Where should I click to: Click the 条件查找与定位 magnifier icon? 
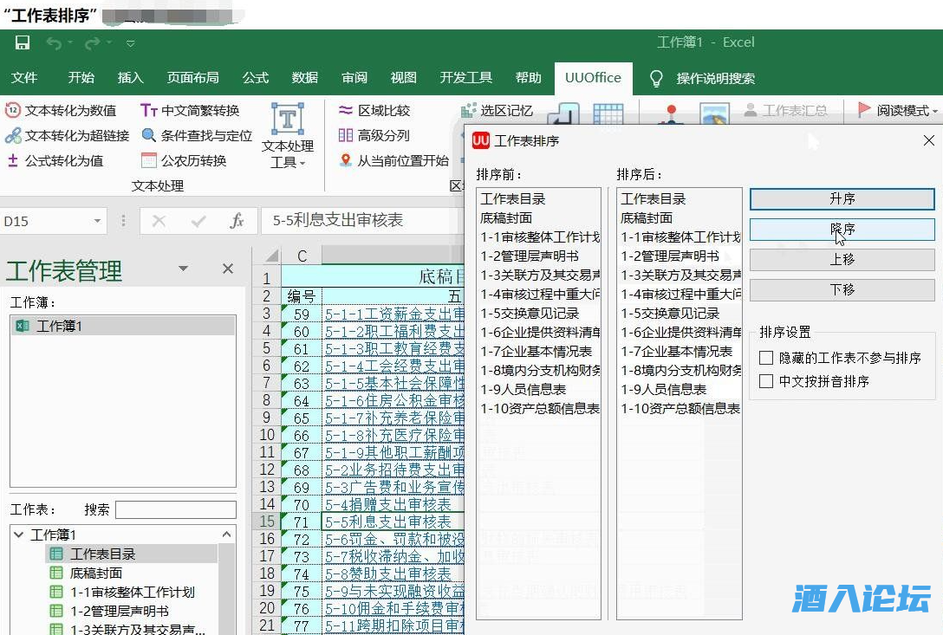coord(149,135)
